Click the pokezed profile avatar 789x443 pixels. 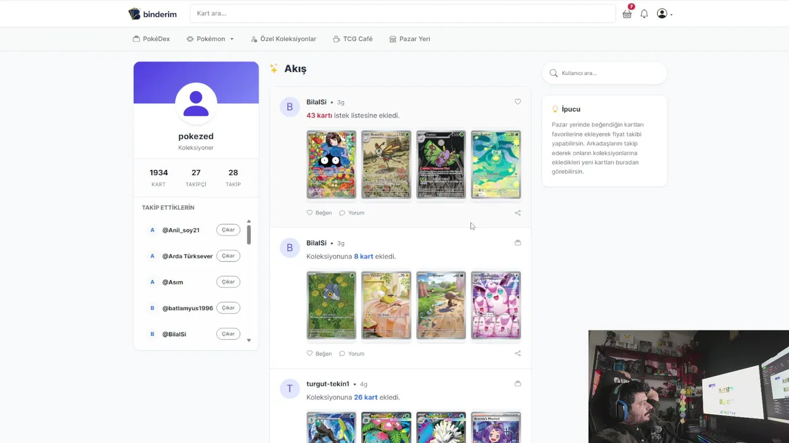(x=196, y=103)
